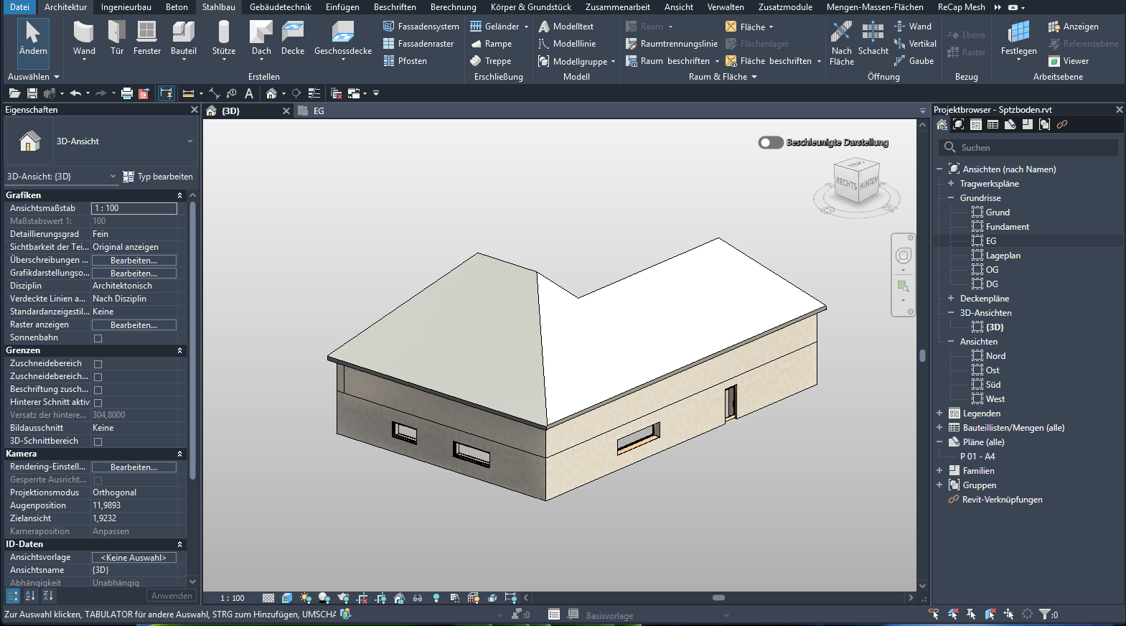Select the Dach roof tool
The height and width of the screenshot is (626, 1126).
click(x=261, y=38)
